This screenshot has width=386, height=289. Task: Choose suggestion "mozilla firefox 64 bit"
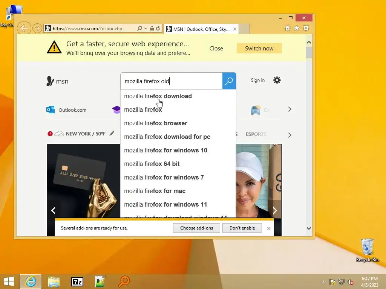point(178,164)
